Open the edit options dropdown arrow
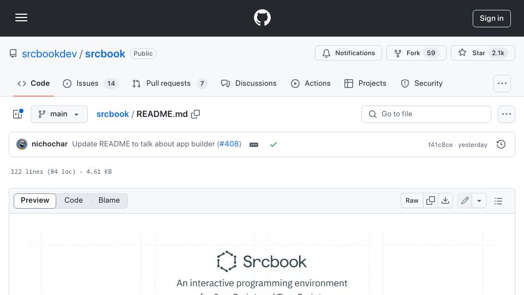This screenshot has height=295, width=524. 479,200
